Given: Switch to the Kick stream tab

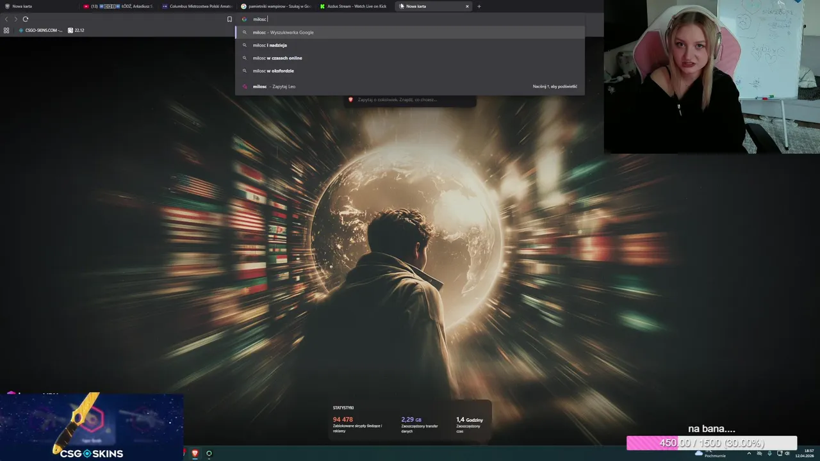Looking at the screenshot, I should (x=355, y=6).
